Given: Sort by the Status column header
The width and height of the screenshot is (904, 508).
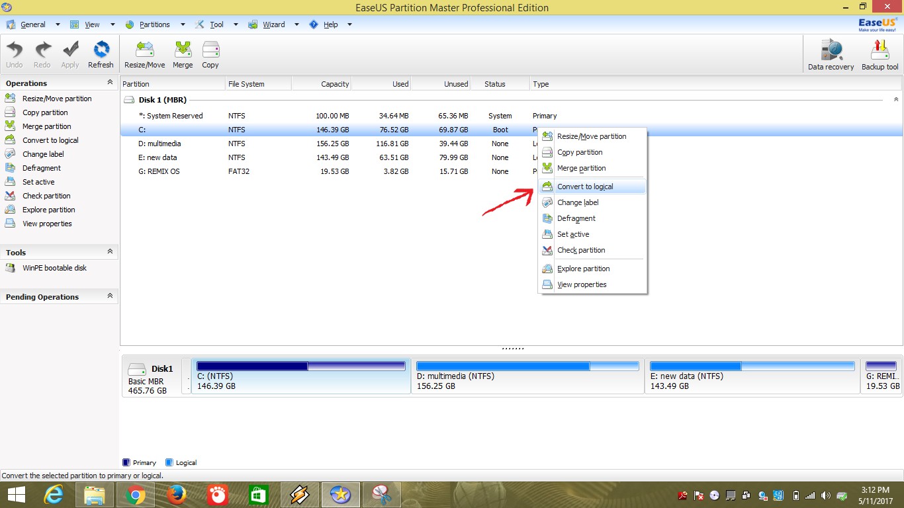Looking at the screenshot, I should click(x=500, y=84).
